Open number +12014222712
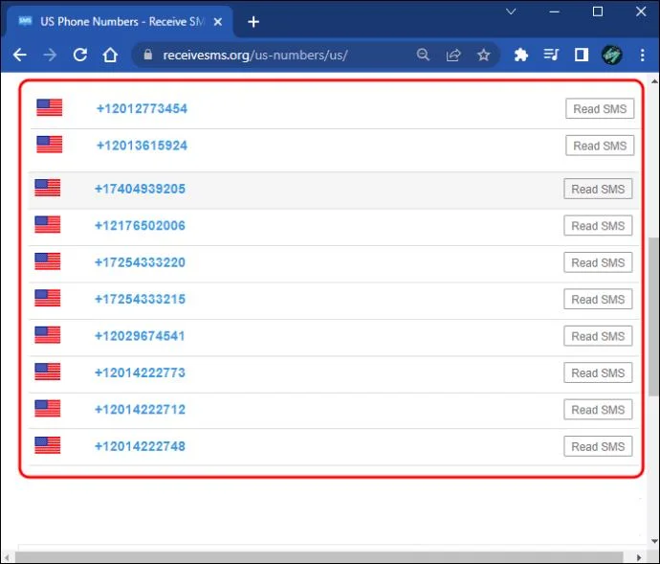Screen dimensions: 660x564 140,409
